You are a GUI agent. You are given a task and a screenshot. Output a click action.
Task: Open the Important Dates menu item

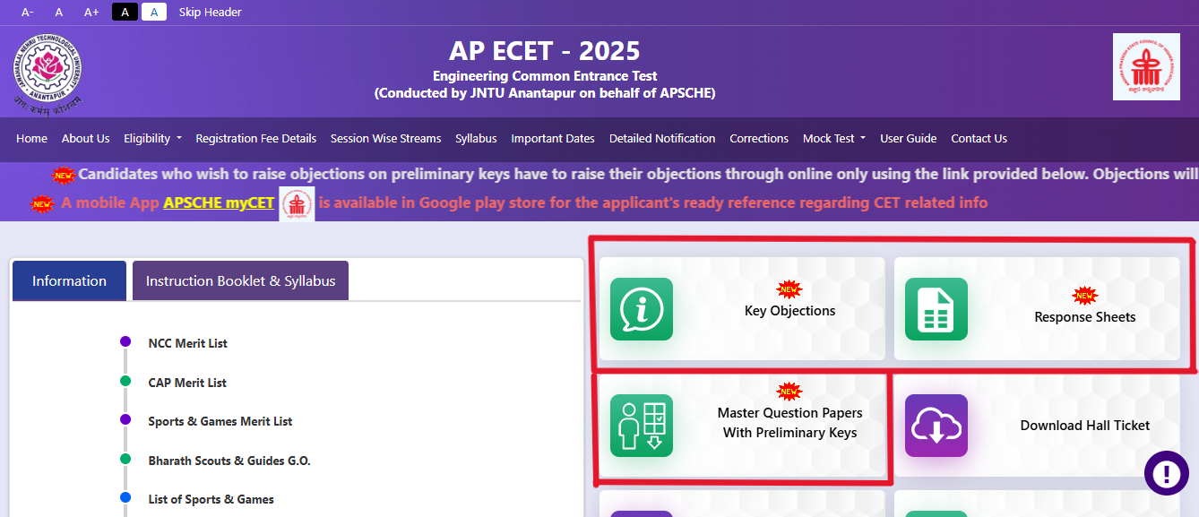coord(552,139)
